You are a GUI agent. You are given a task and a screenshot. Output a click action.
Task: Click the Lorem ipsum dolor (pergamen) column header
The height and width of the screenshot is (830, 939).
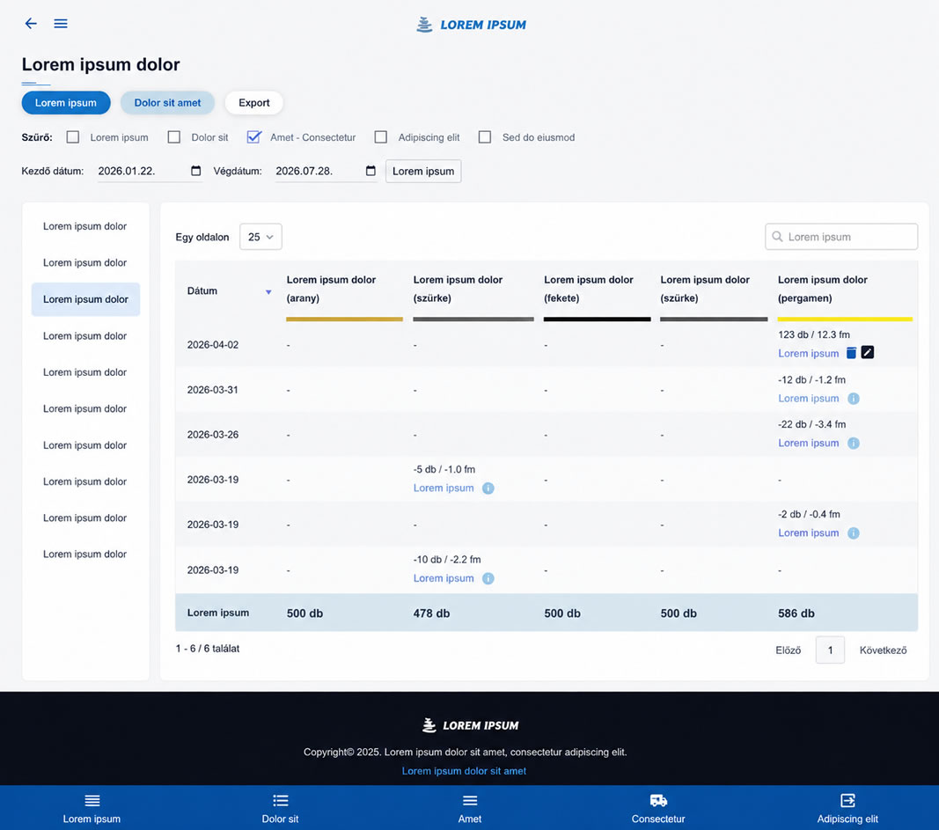[822, 289]
